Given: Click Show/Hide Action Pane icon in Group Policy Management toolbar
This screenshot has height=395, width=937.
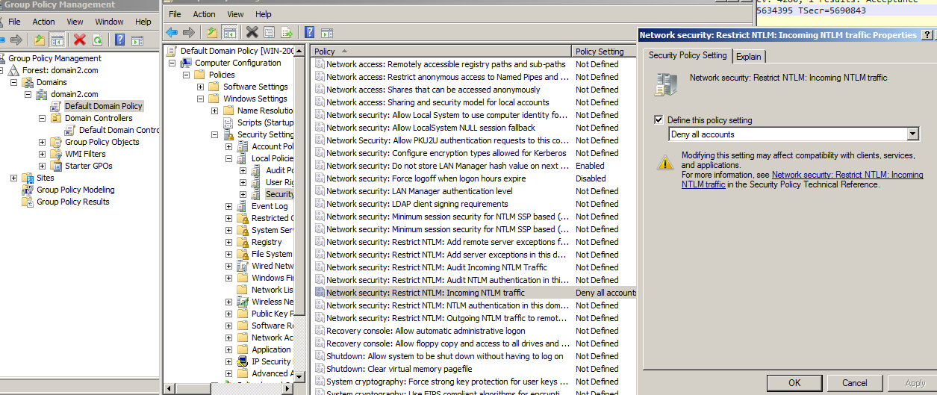Looking at the screenshot, I should pyautogui.click(x=137, y=40).
